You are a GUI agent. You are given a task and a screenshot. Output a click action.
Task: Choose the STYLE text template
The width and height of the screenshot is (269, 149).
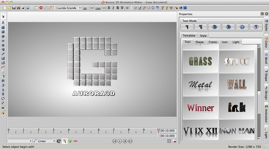coord(237,61)
